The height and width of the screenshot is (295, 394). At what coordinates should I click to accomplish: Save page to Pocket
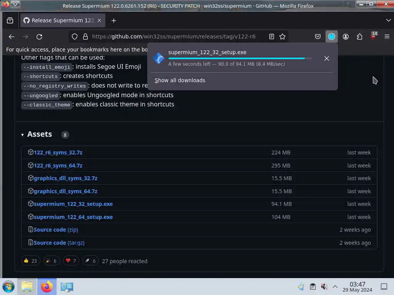point(317,36)
